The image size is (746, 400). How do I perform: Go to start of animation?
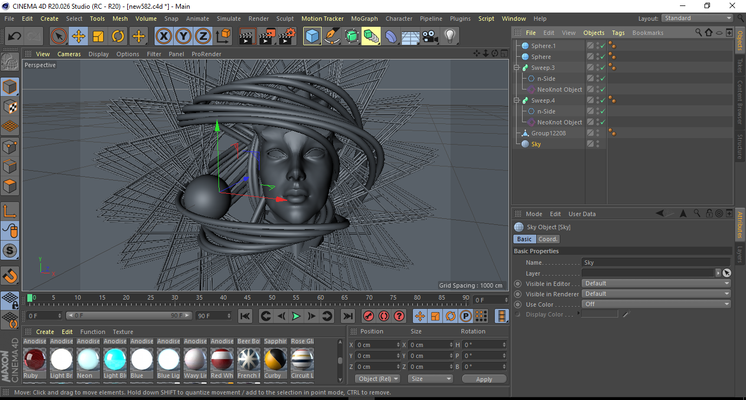pyautogui.click(x=245, y=316)
